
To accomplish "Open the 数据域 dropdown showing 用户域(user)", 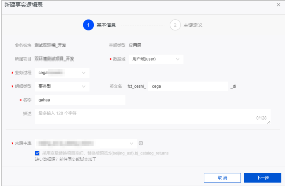I will click(156, 59).
